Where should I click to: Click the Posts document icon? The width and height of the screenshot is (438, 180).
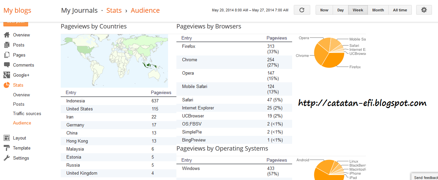click(7, 45)
